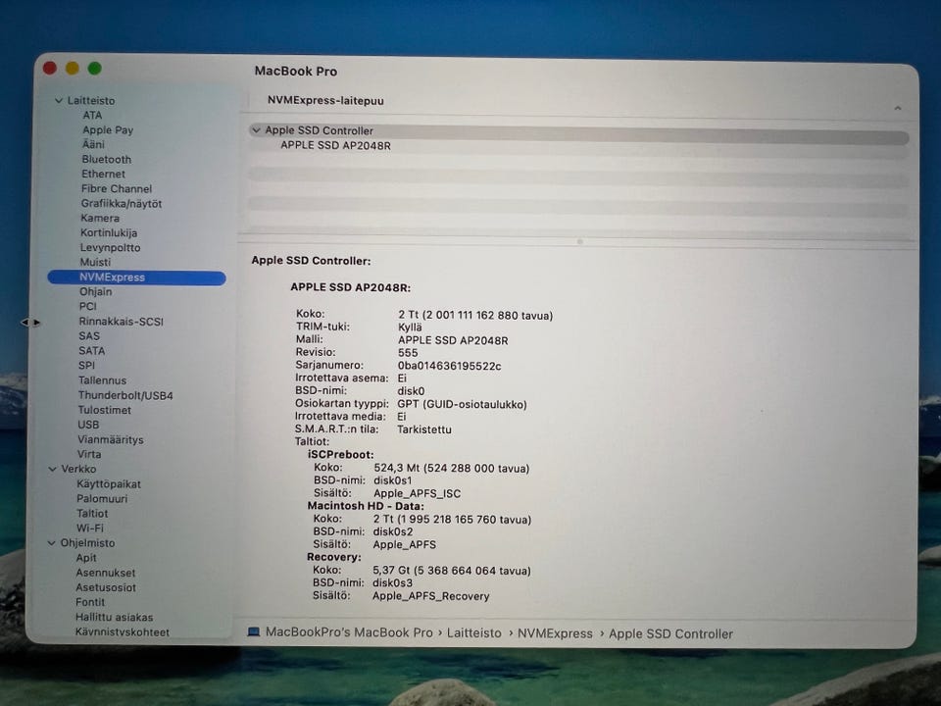This screenshot has height=706, width=941.
Task: Open Tallennus in the sidebar
Action: pos(102,380)
